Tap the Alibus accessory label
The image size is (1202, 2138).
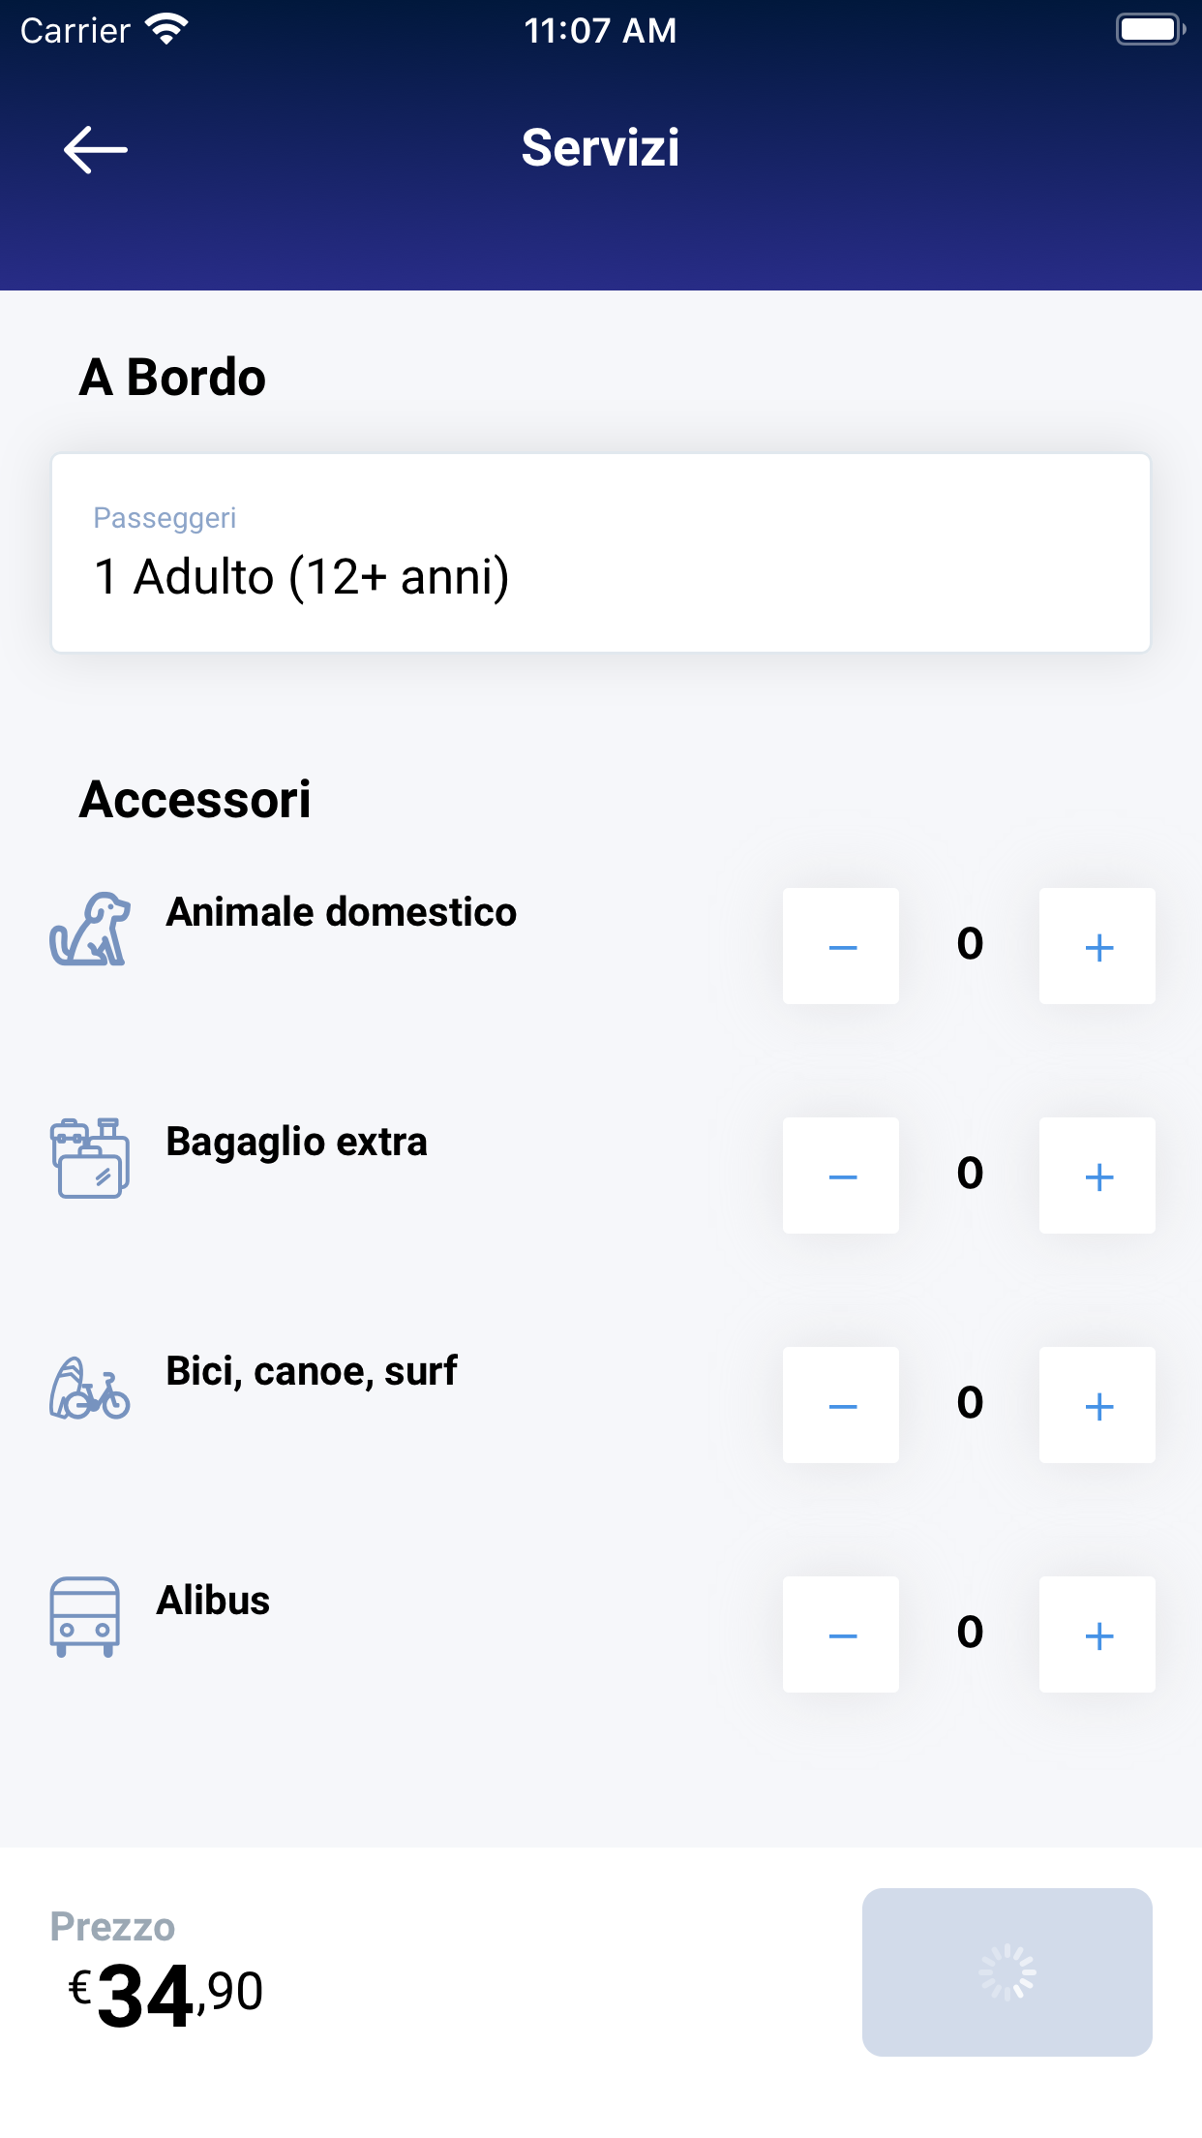click(x=214, y=1601)
